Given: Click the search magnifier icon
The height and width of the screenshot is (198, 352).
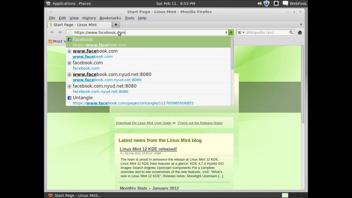Looking at the screenshot, I should 291,32.
